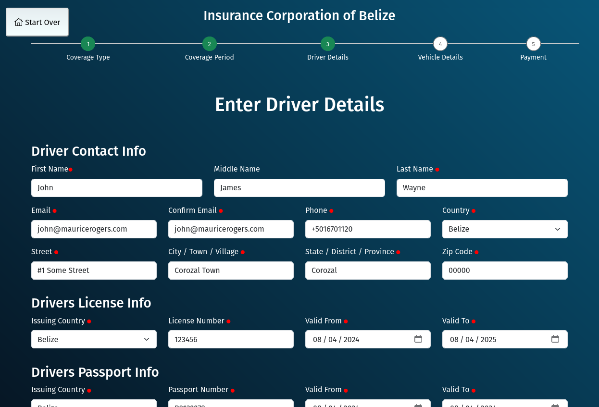Screen dimensions: 599x407
Task: Jump to step 4 Vehicle Details
Action: tap(440, 44)
